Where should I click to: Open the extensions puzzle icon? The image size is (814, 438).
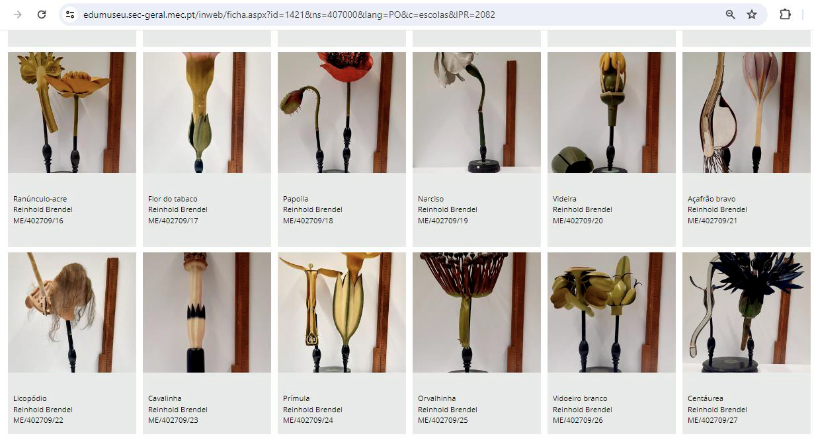pos(785,15)
